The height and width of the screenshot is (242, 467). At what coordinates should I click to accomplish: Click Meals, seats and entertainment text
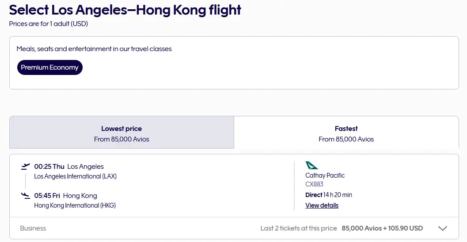tap(94, 49)
